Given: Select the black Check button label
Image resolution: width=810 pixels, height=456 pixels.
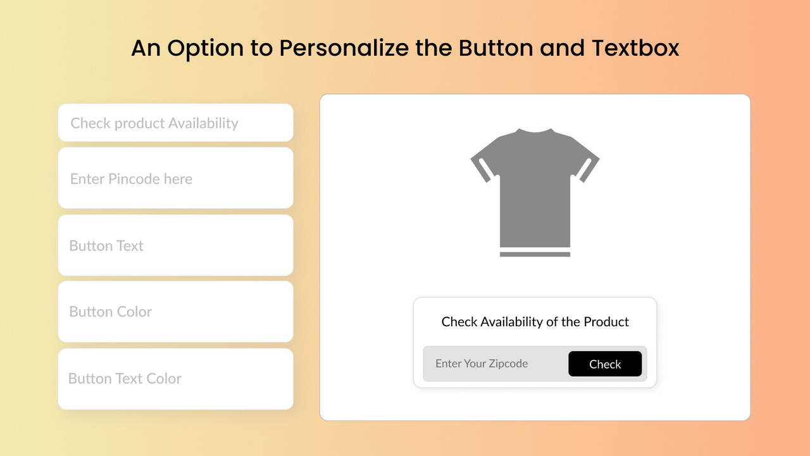Looking at the screenshot, I should coord(604,364).
